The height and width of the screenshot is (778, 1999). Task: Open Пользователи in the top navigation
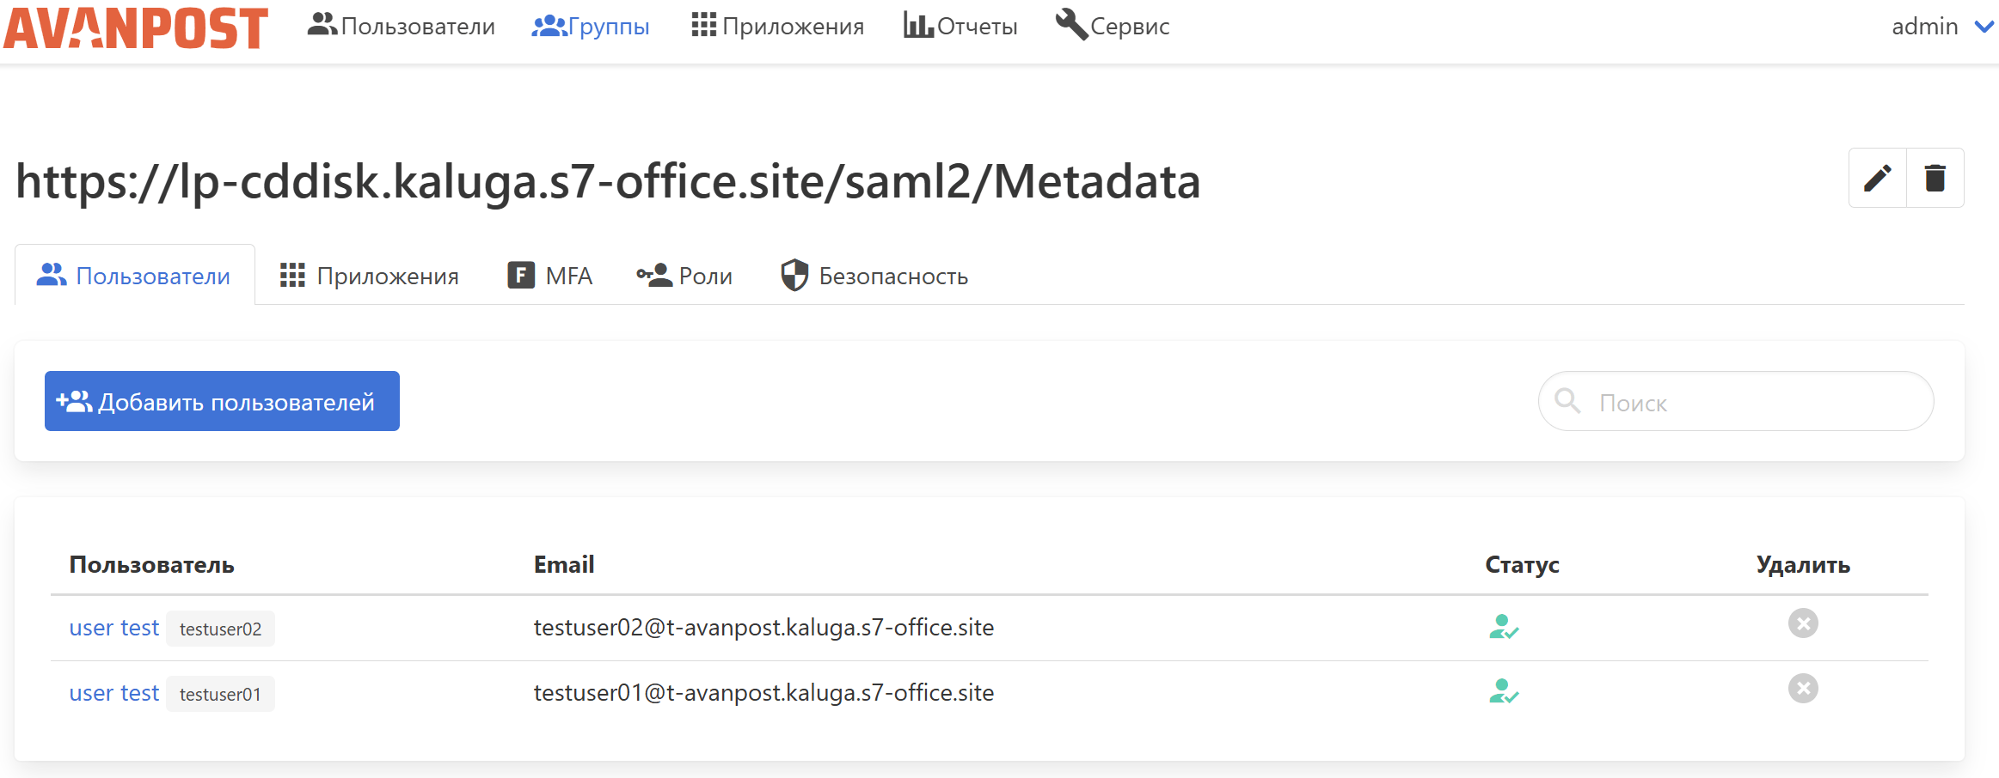pyautogui.click(x=401, y=26)
